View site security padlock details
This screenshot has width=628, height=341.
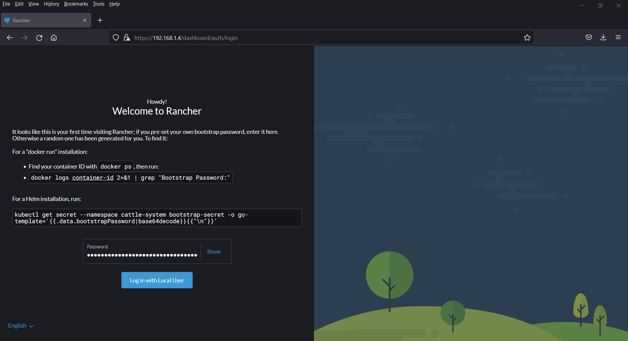point(127,38)
